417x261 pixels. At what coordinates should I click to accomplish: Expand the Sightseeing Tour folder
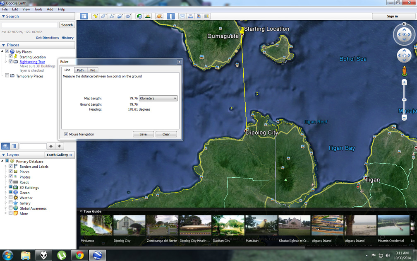tap(5, 61)
